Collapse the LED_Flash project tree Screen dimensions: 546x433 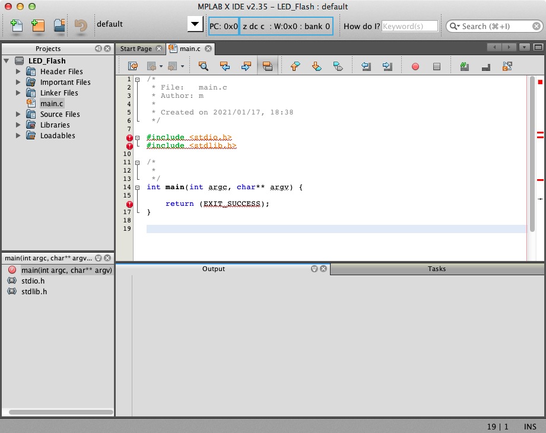7,61
